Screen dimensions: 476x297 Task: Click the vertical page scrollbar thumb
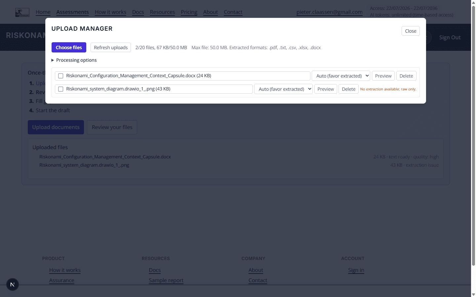click(x=473, y=135)
